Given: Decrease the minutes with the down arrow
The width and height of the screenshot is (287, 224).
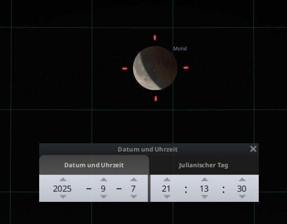Looking at the screenshot, I should pyautogui.click(x=204, y=197).
